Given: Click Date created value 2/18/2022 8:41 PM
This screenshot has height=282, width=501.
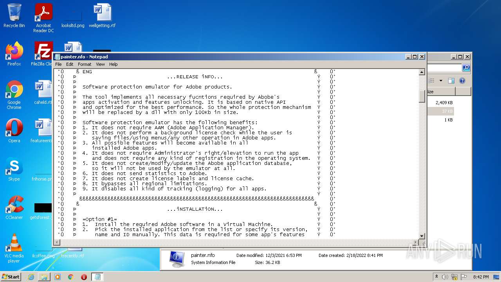Looking at the screenshot, I should pos(364,255).
